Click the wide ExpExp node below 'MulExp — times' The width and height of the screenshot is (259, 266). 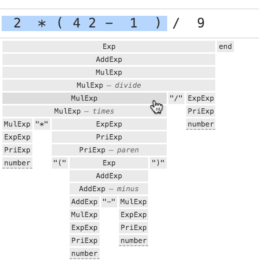(x=108, y=124)
